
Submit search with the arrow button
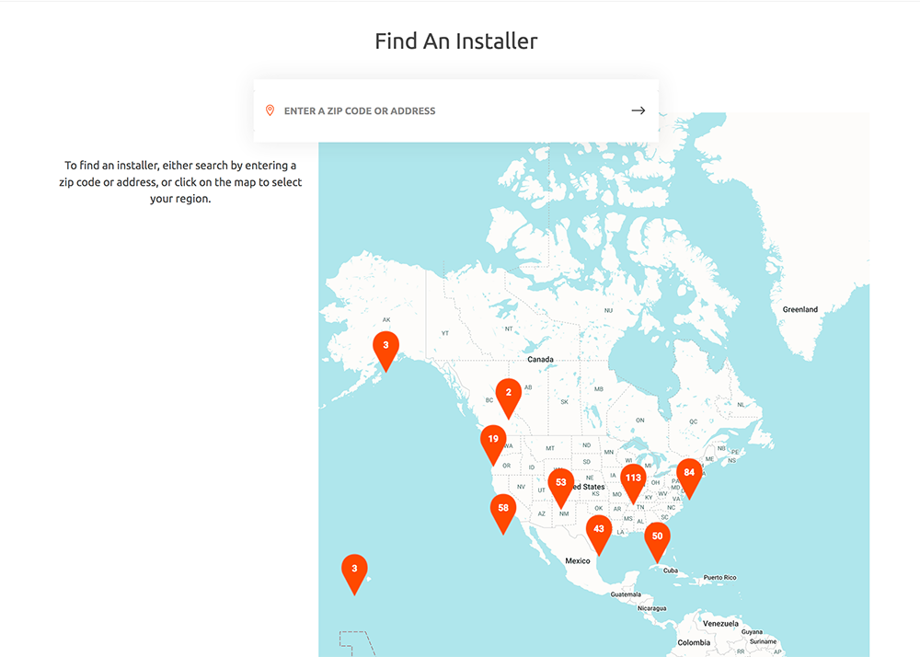[638, 110]
